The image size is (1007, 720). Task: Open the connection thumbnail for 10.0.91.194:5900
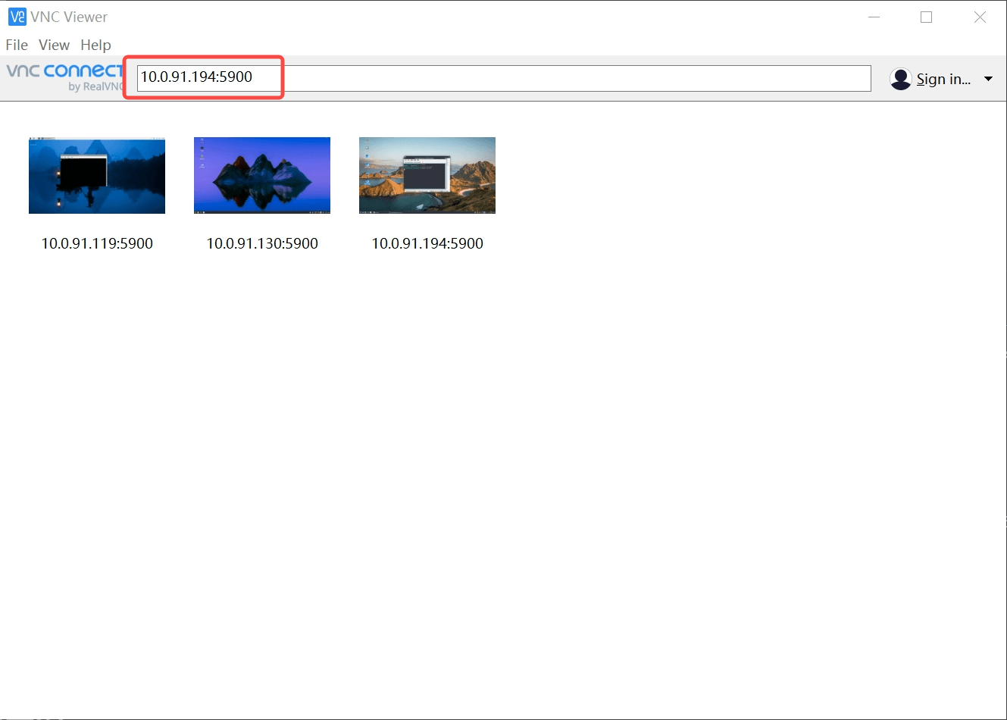tap(427, 175)
